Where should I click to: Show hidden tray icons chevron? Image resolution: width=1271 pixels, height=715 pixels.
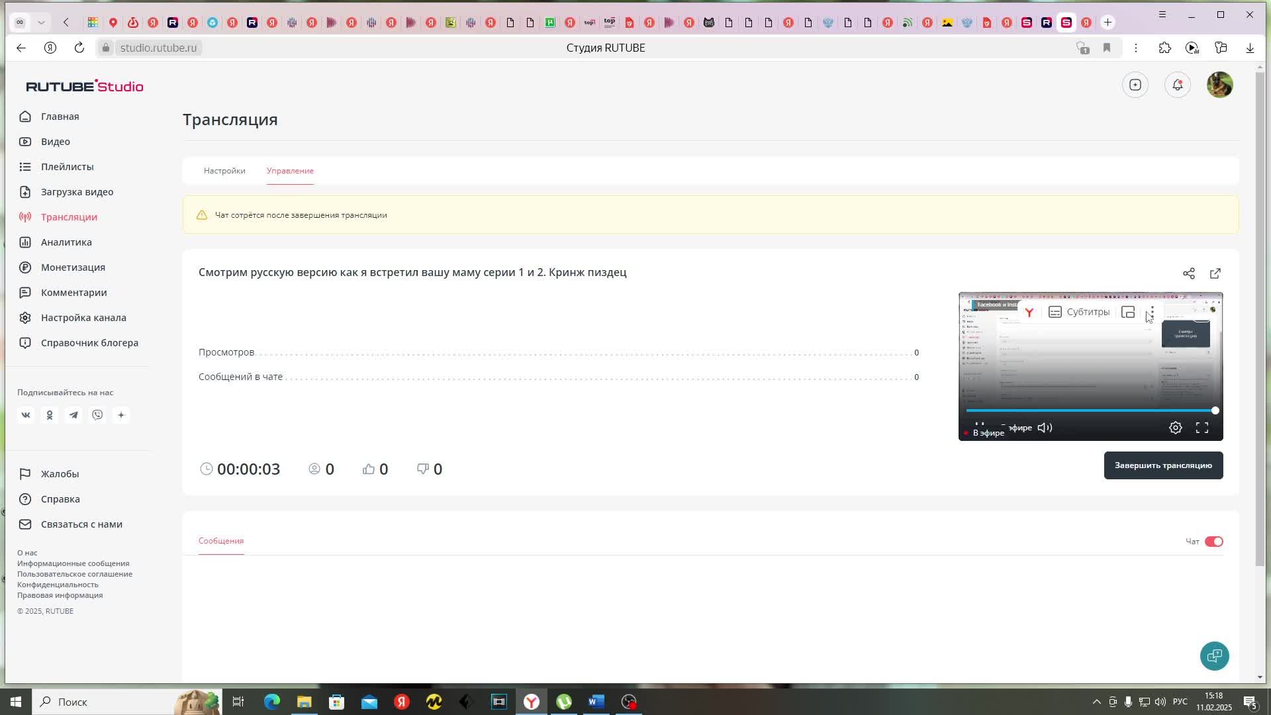point(1096,702)
